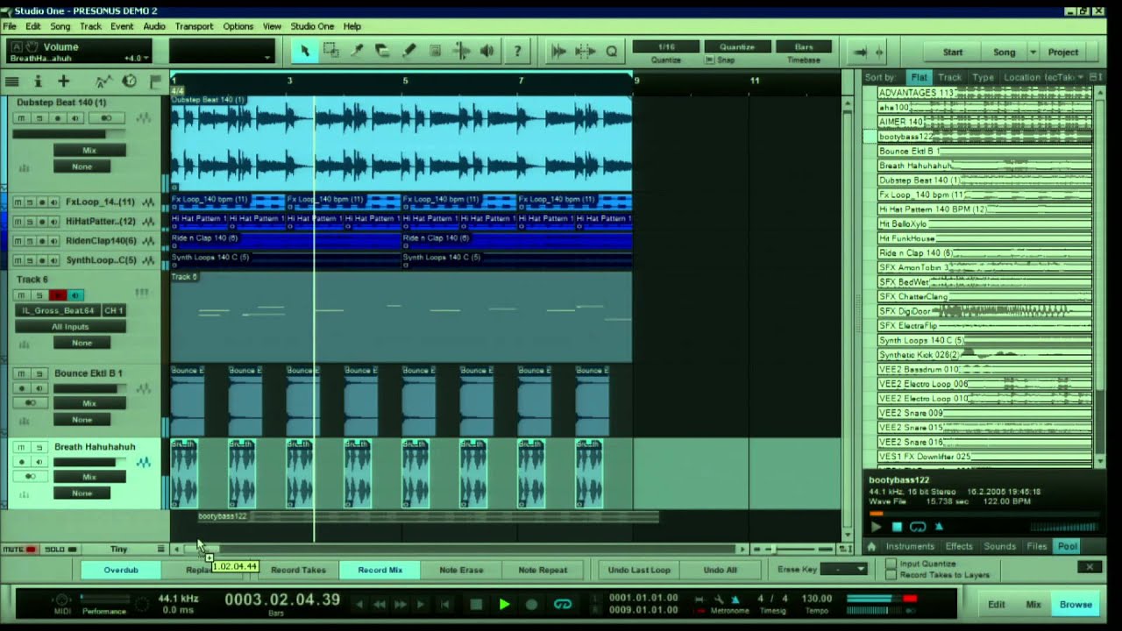
Task: Click the Note Erase button
Action: (461, 570)
